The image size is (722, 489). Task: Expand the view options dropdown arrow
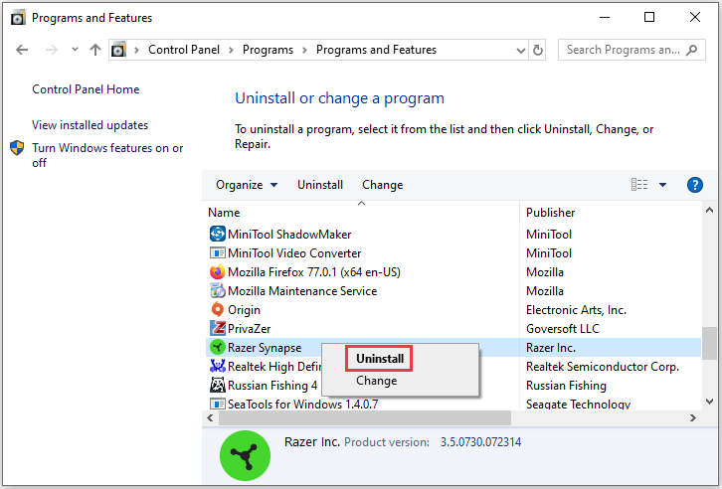pyautogui.click(x=662, y=185)
